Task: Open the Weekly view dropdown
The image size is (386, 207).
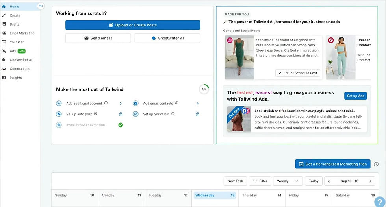Action: tap(288, 181)
